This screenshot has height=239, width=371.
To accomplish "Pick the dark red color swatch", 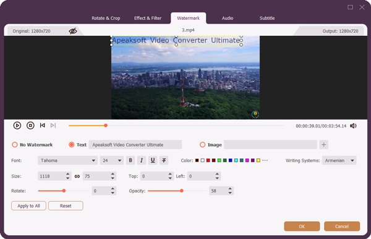I will point(214,160).
